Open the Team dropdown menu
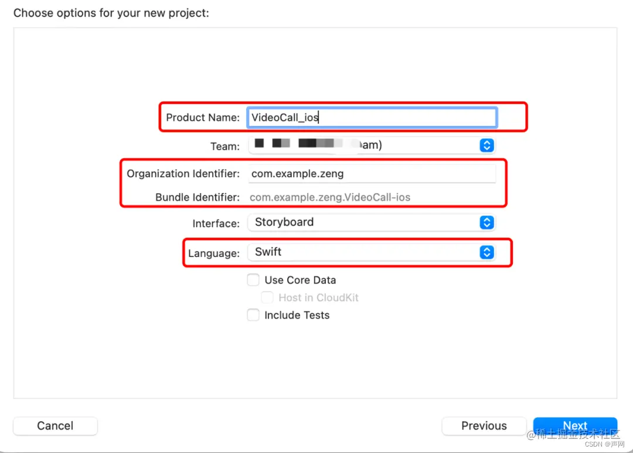This screenshot has height=453, width=633. 372,145
